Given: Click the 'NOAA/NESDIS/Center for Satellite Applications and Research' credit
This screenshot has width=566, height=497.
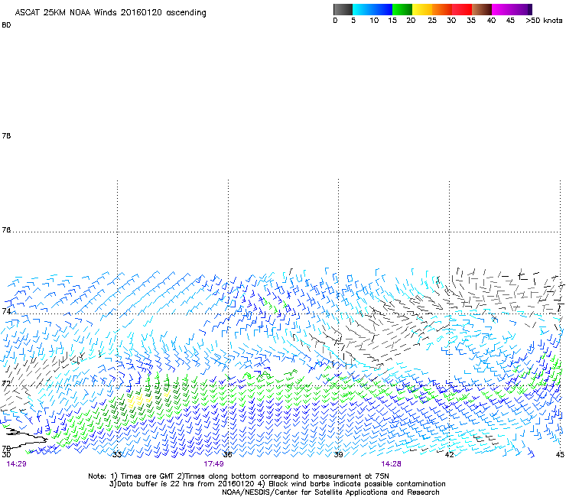Looking at the screenshot, I should [x=330, y=492].
